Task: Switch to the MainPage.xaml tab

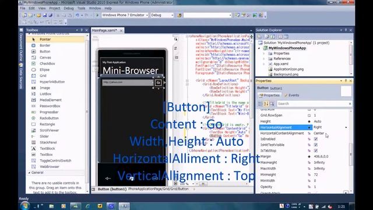Action: click(x=104, y=30)
